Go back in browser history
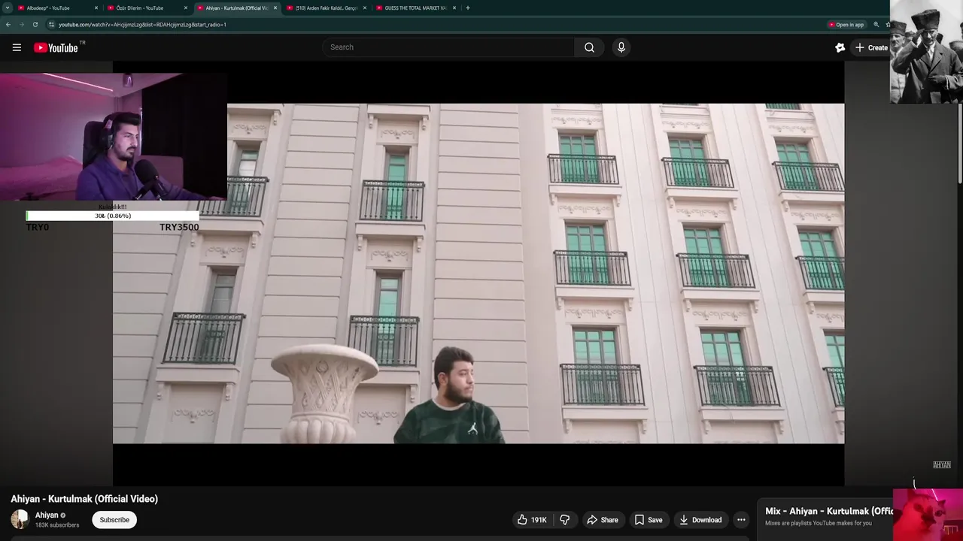 tap(8, 25)
